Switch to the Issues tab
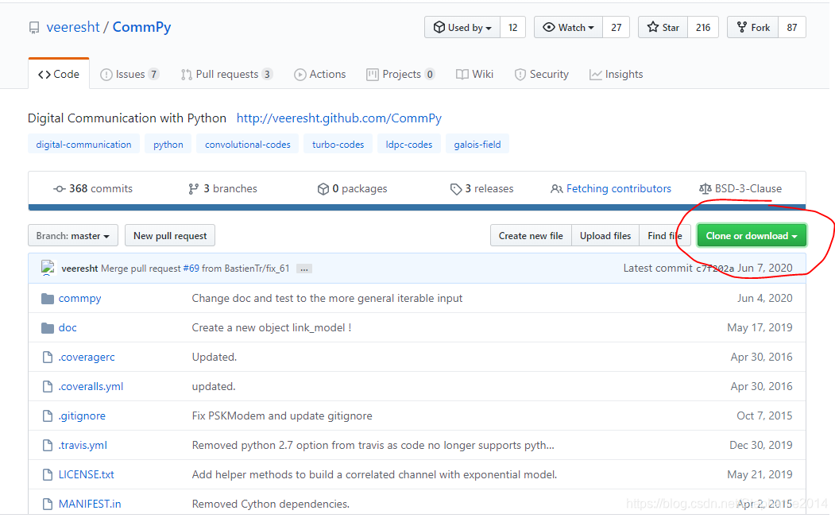The height and width of the screenshot is (518, 835). pos(130,74)
